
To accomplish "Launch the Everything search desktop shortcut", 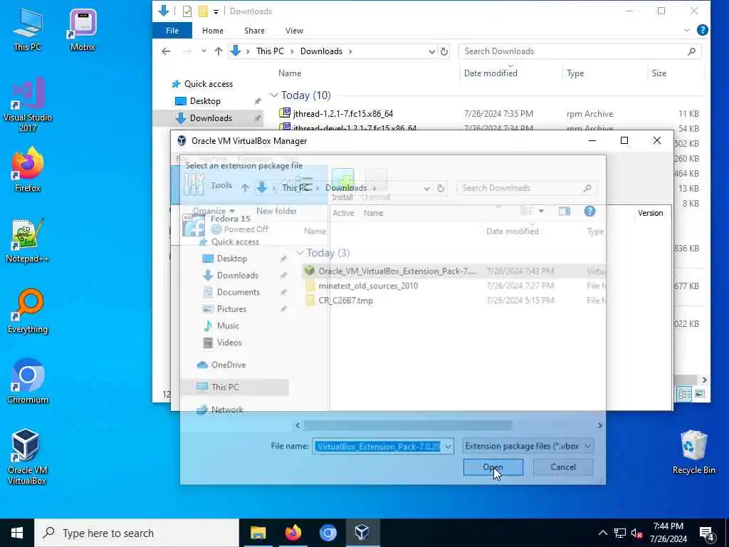I will coord(28,311).
